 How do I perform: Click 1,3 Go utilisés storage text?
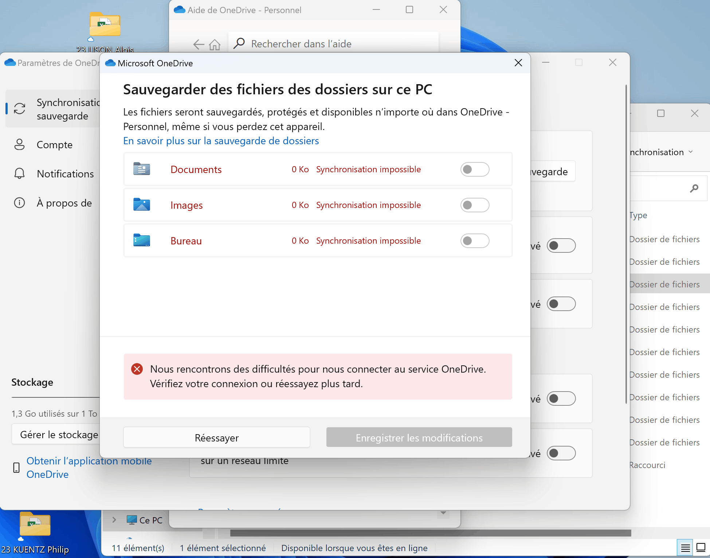[x=54, y=414]
